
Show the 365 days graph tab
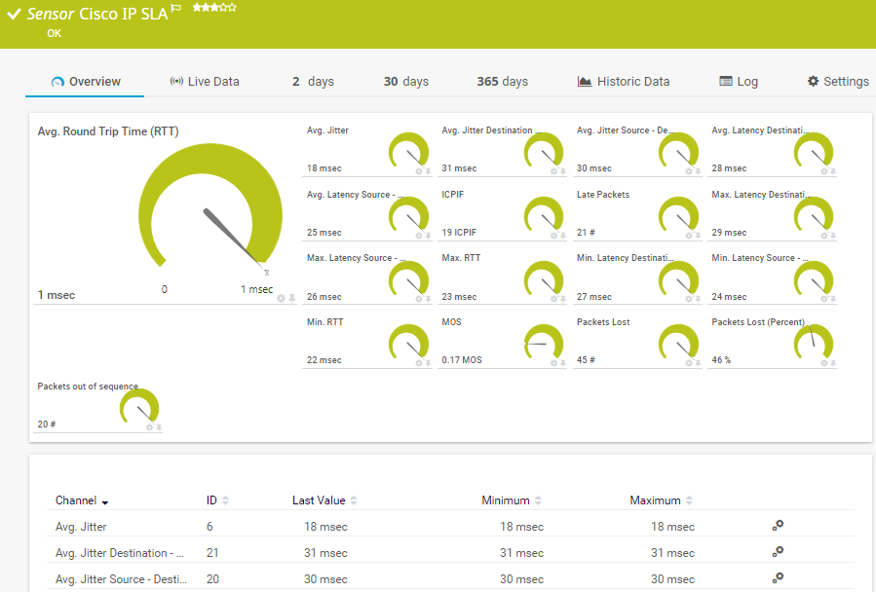click(502, 82)
